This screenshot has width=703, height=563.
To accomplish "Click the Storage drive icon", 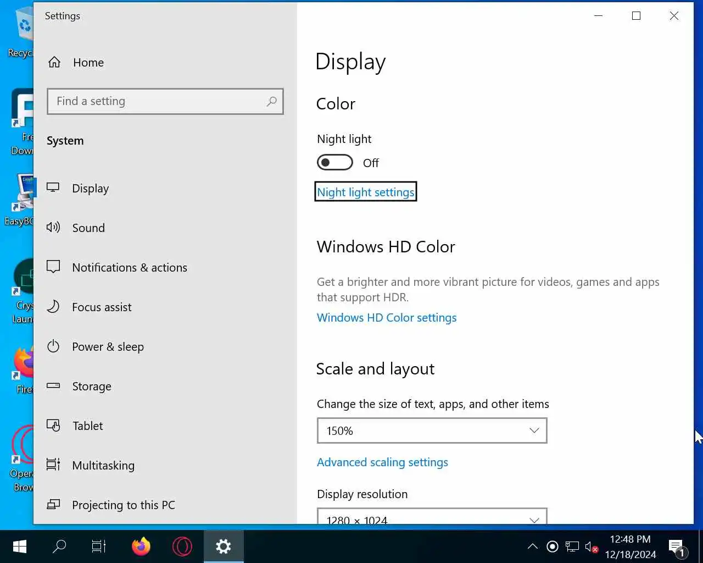I will click(53, 386).
